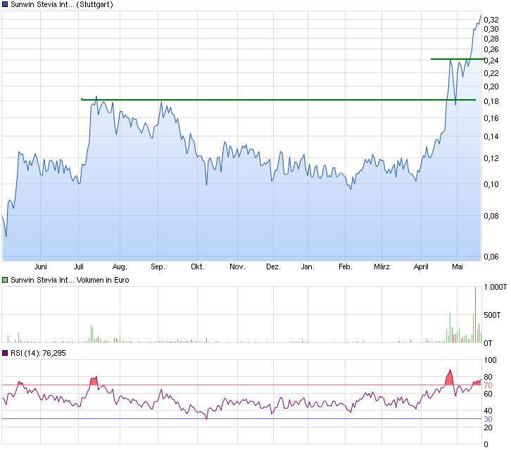The image size is (511, 450).
Task: Click the 'Juni' month label
Action: 40,266
